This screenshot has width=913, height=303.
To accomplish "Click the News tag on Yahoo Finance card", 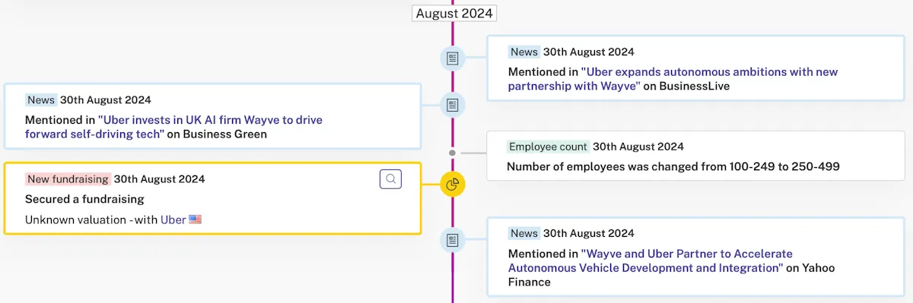I will 524,233.
